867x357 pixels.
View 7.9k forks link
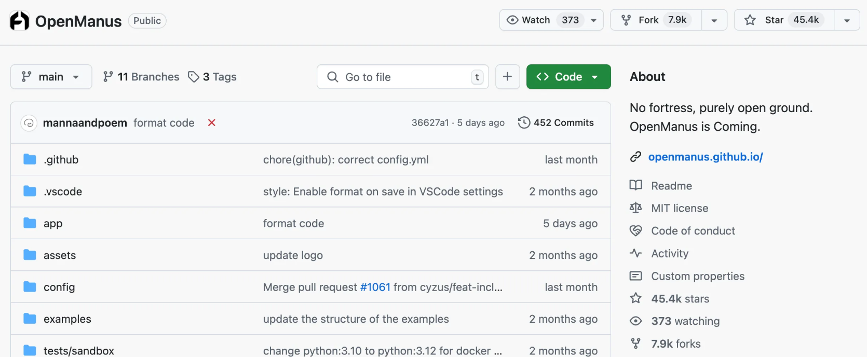pos(676,344)
